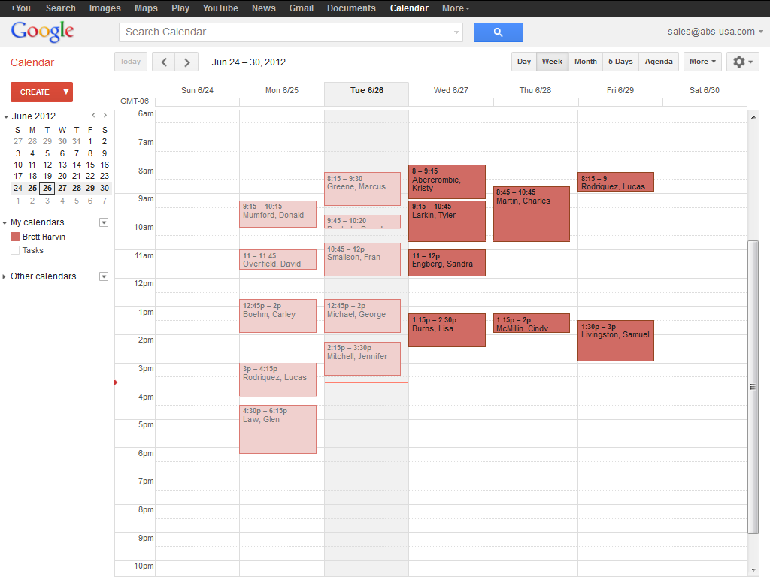Open Gmail from the top navigation bar
This screenshot has width=770, height=577.
coord(301,8)
